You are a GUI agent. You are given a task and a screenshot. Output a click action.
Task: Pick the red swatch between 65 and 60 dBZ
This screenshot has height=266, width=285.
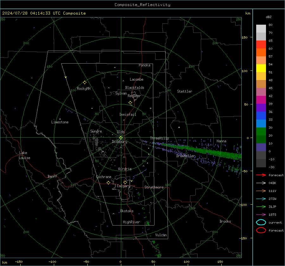point(261,45)
